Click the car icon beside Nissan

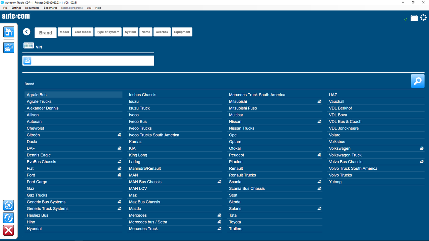[319, 122]
